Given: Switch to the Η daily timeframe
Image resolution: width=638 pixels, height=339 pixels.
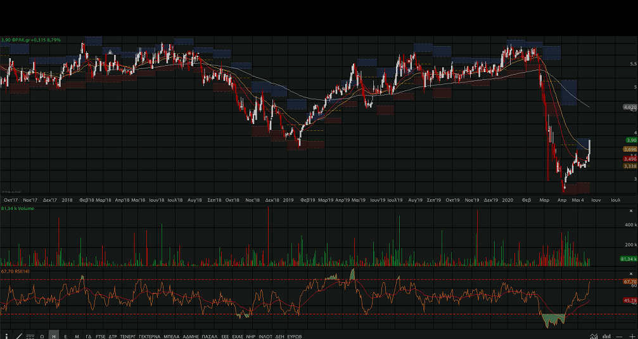Looking at the screenshot, I should [54, 336].
